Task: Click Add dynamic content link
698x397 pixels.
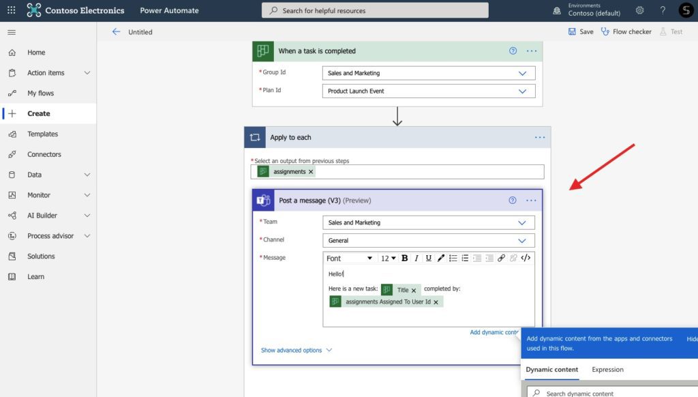Action: (495, 332)
